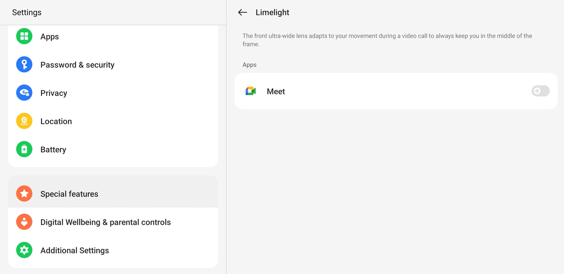Image resolution: width=564 pixels, height=274 pixels.
Task: Click the Digital Wellbeing icon
Action: (24, 222)
